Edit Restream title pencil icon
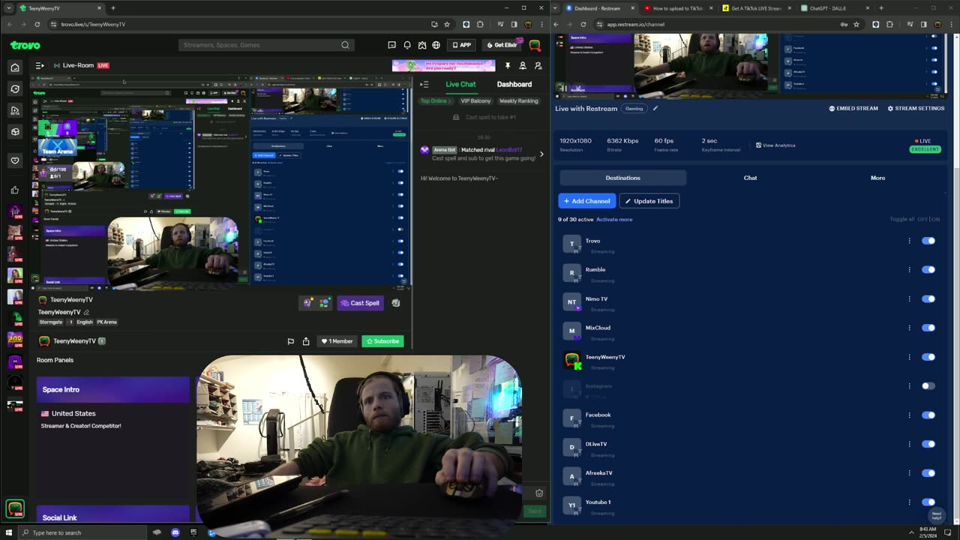Image resolution: width=960 pixels, height=540 pixels. (655, 108)
